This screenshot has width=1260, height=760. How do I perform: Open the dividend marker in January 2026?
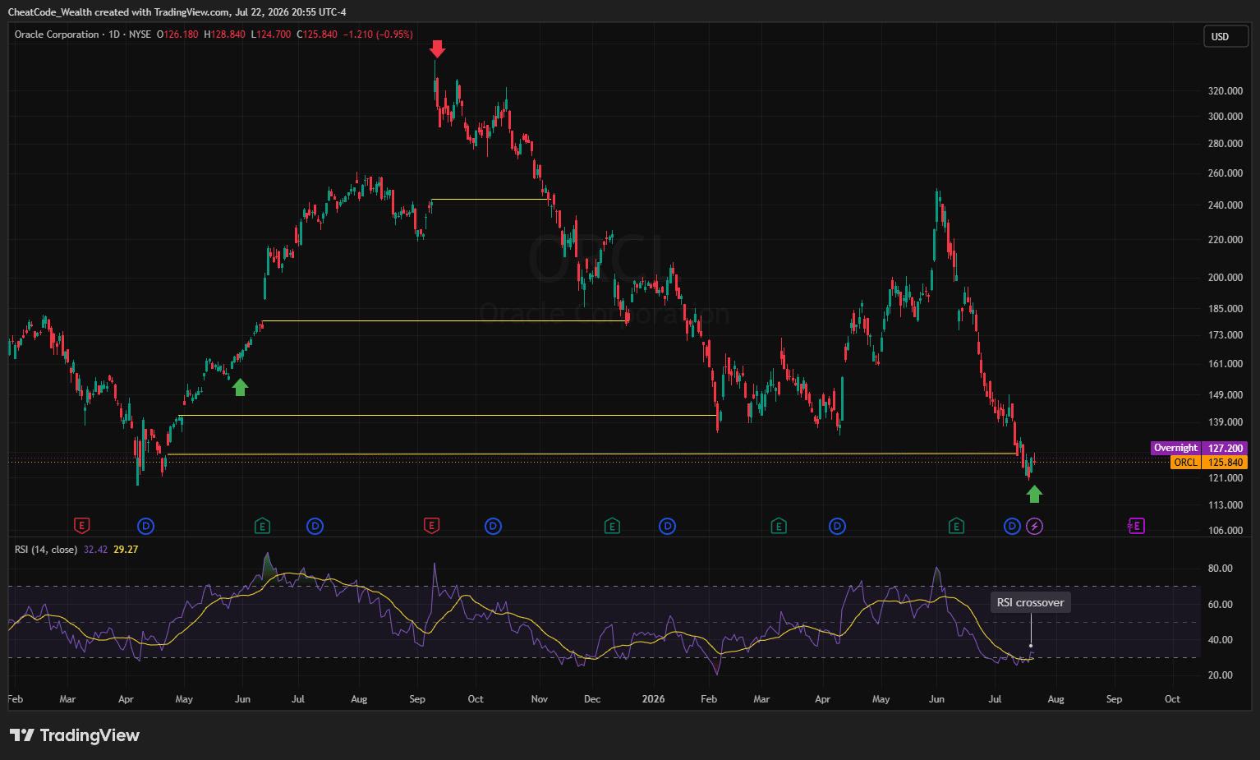coord(668,526)
